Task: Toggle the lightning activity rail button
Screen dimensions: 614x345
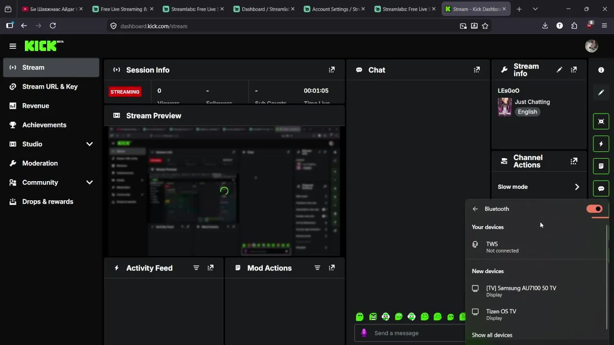Action: pyautogui.click(x=601, y=144)
